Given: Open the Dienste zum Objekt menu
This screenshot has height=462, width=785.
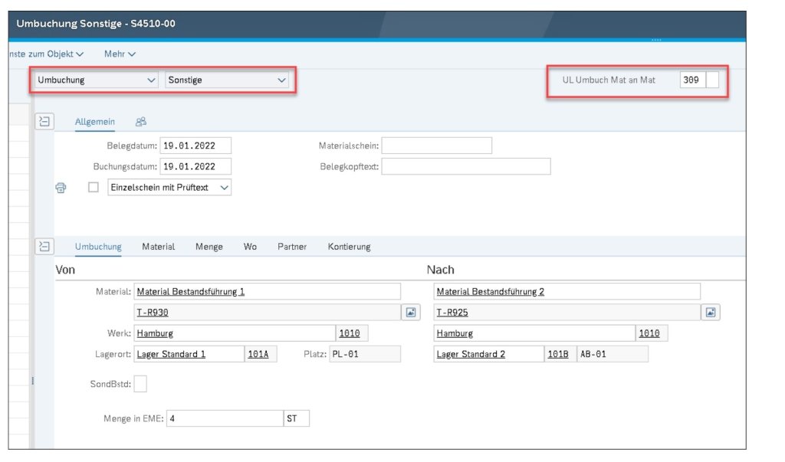Looking at the screenshot, I should pos(46,54).
